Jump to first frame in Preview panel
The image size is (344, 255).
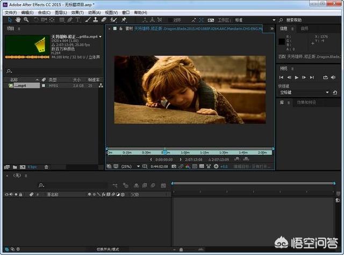point(282,78)
